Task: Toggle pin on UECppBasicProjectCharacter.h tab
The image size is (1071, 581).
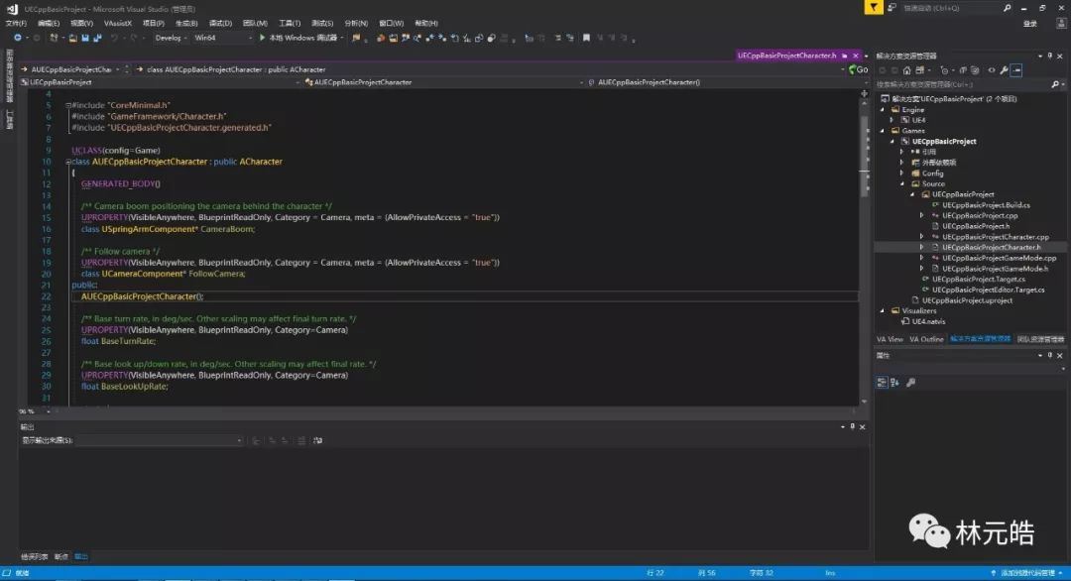Action: pyautogui.click(x=846, y=56)
